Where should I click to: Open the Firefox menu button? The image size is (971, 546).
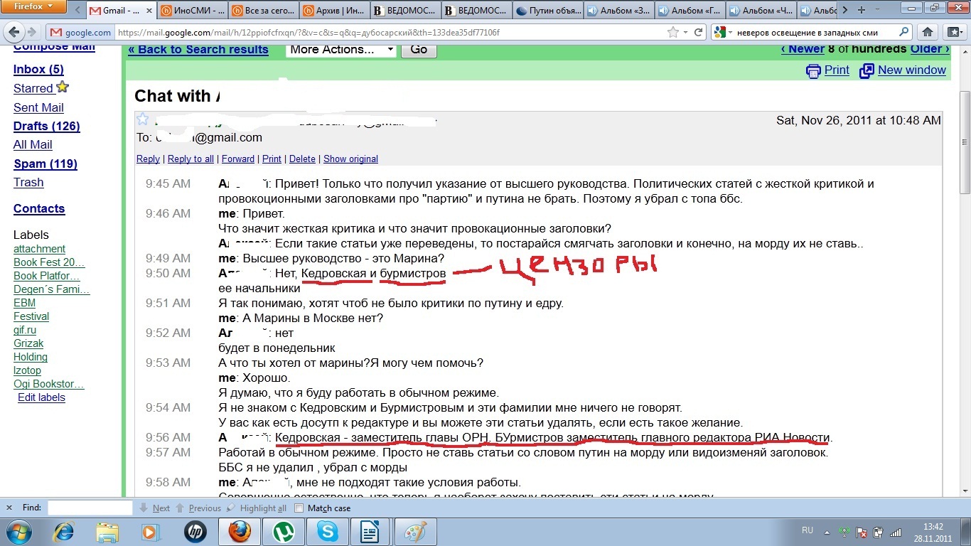click(x=33, y=7)
